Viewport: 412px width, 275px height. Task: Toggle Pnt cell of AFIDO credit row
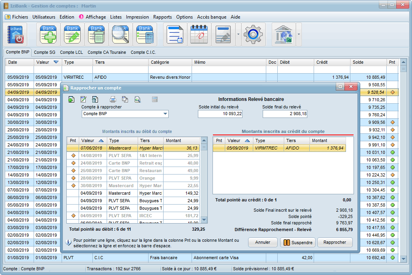219,148
